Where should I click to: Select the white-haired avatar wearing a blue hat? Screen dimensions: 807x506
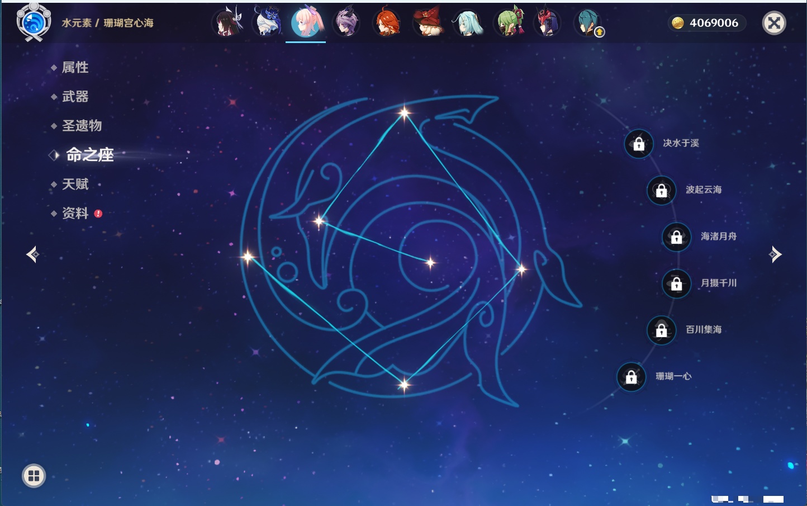point(267,23)
